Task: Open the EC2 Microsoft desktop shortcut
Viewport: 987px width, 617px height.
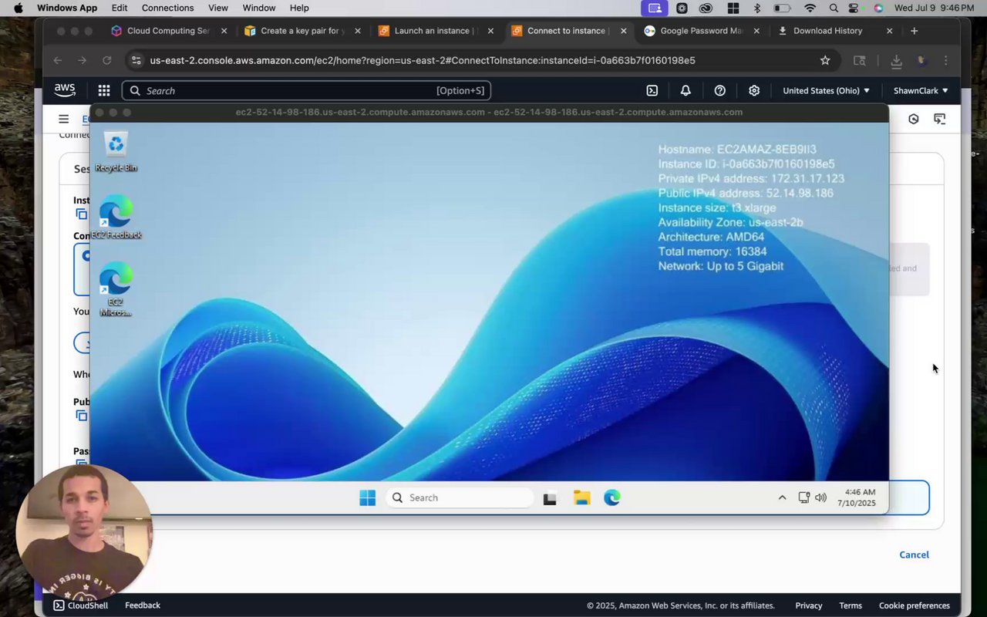Action: (x=116, y=289)
